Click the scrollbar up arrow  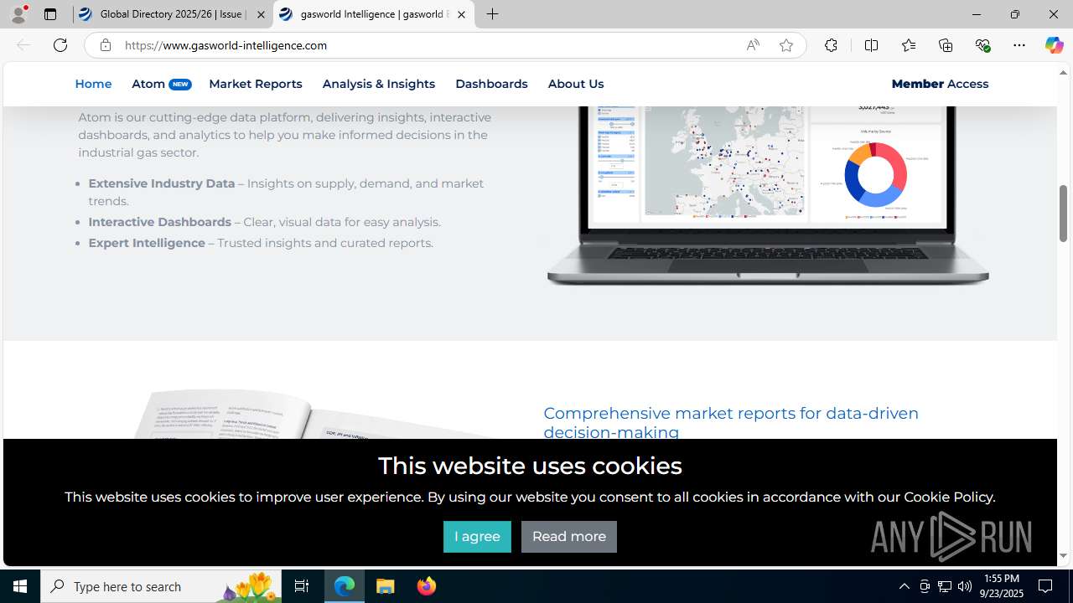(1063, 72)
